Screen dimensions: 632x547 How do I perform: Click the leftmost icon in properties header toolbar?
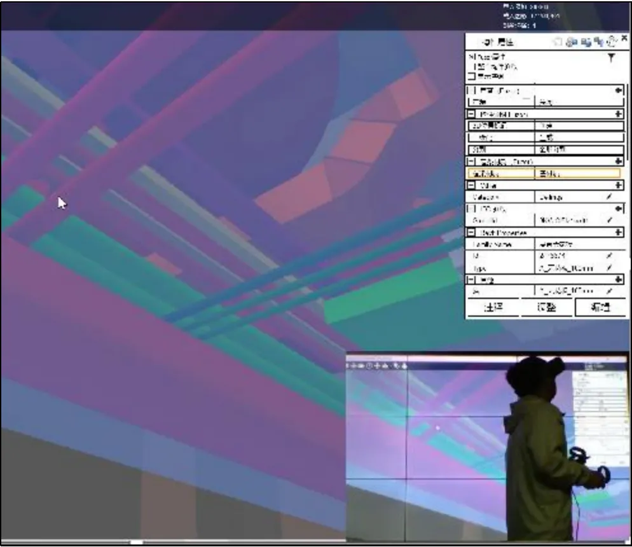558,42
